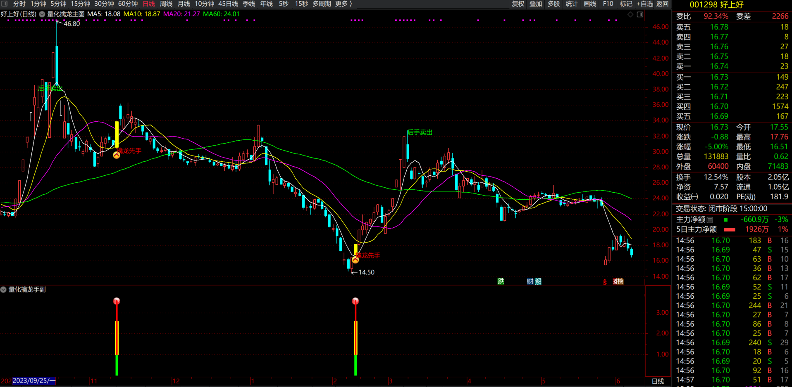Click the 日线 label at bottom right of chart

click(658, 381)
